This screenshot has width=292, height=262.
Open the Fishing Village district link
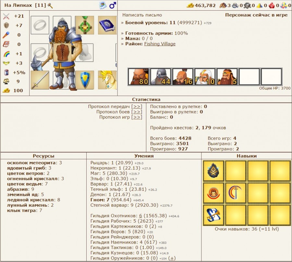[160, 44]
